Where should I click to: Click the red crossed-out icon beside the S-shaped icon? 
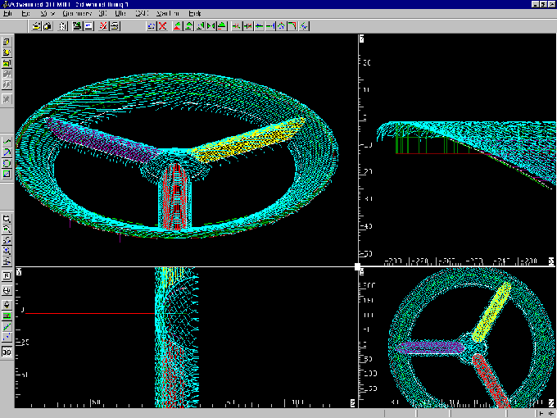[x=104, y=26]
